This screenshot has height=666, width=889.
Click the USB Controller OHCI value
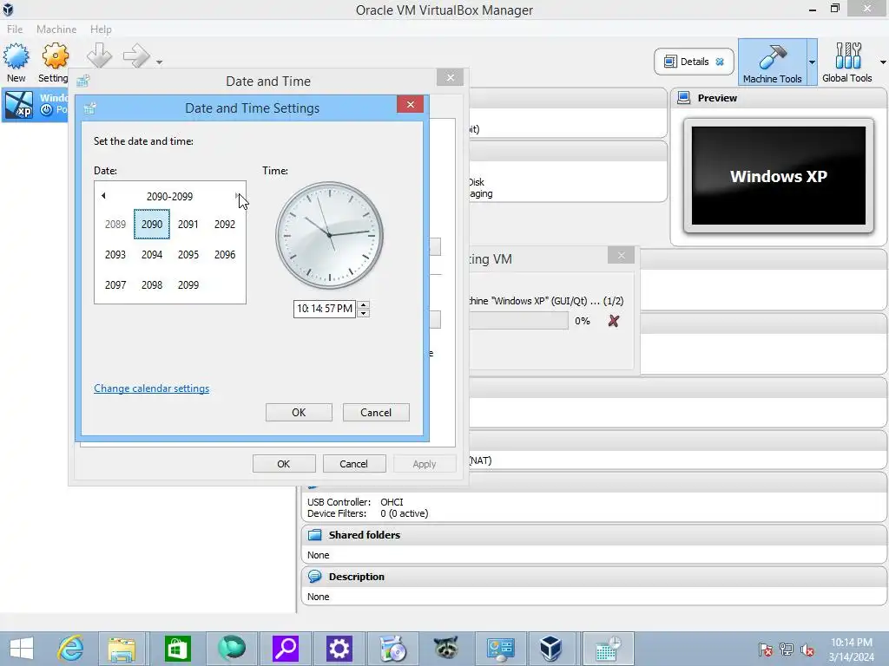pyautogui.click(x=392, y=502)
